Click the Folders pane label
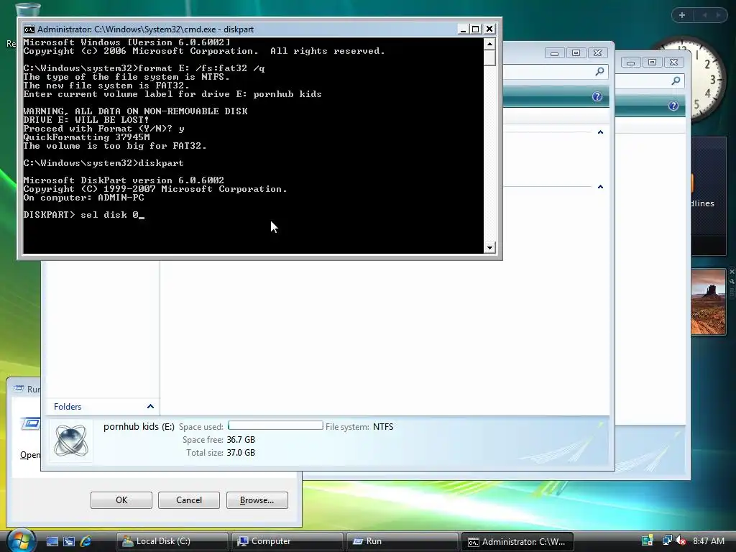The width and height of the screenshot is (736, 552). click(68, 407)
